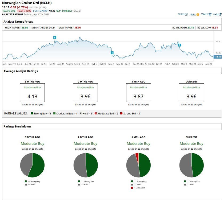Select the CURRENT rating box showing 3.96
This screenshot has width=224, height=202.
click(x=191, y=92)
